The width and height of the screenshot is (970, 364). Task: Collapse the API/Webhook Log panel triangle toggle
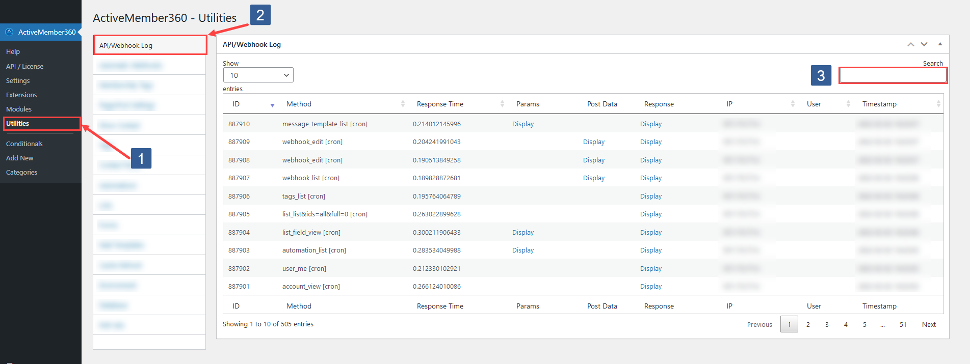pyautogui.click(x=940, y=44)
